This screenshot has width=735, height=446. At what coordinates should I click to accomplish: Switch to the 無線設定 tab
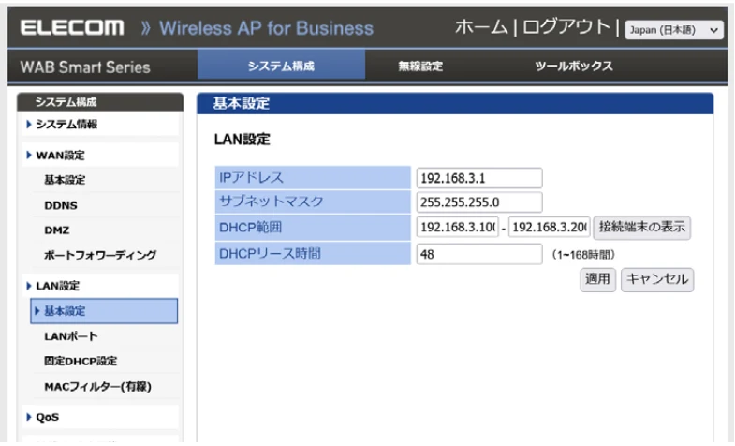pyautogui.click(x=420, y=67)
